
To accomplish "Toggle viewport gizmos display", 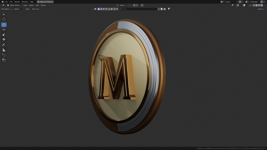I will pyautogui.click(x=238, y=5).
